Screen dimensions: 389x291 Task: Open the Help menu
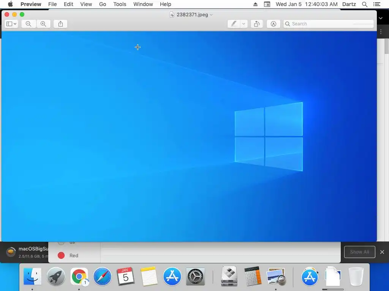coord(166,4)
